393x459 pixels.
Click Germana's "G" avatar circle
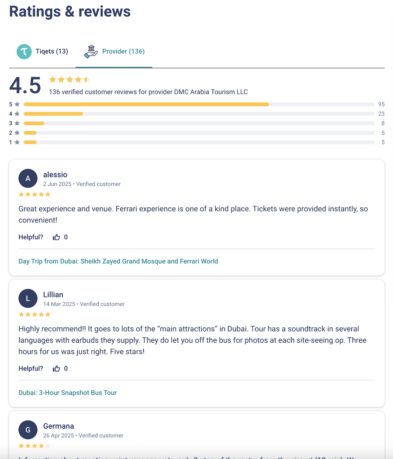click(x=28, y=430)
